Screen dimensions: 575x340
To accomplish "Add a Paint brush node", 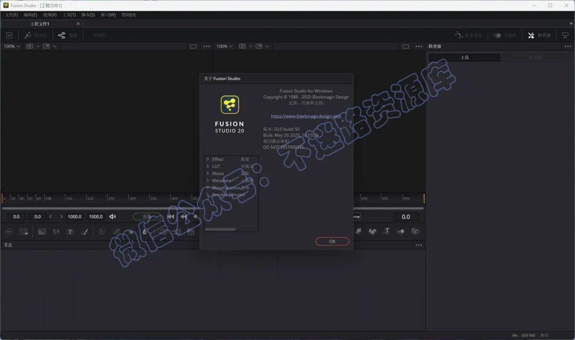I will pos(84,232).
